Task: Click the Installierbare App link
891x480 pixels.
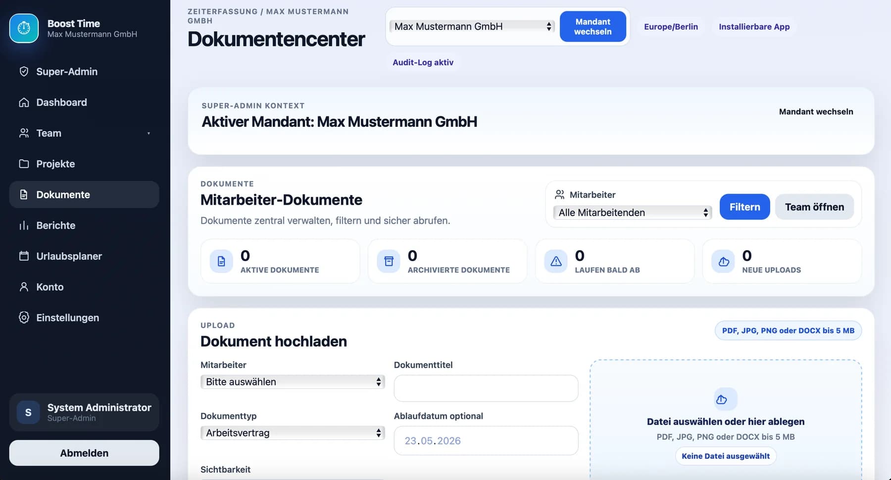Action: 754,26
